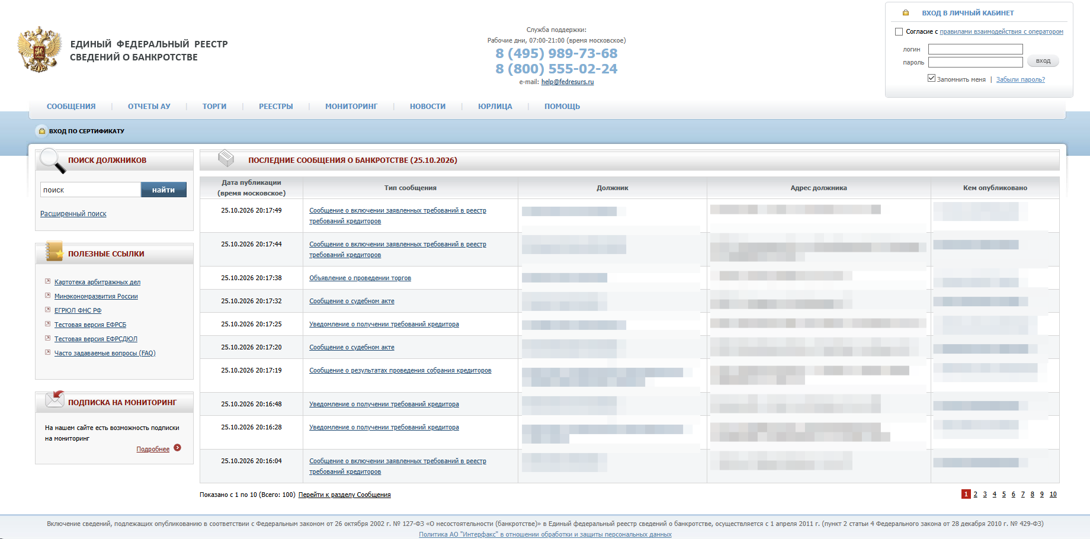Open the help@fedresurs.ru email link
Screen dimensions: 1090x539
pyautogui.click(x=568, y=82)
